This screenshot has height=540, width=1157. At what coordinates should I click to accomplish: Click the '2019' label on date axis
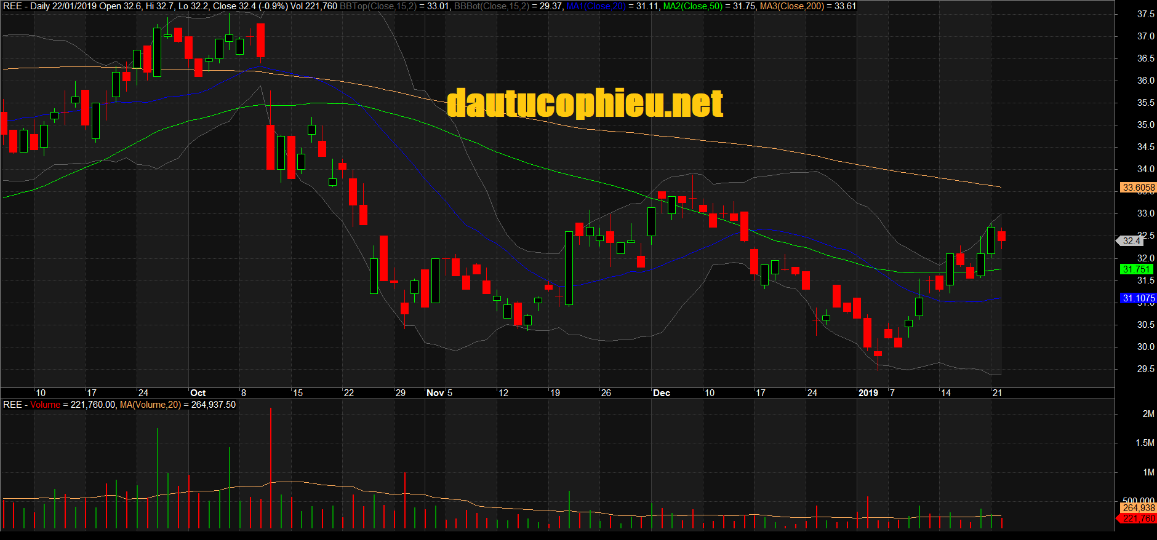click(868, 393)
